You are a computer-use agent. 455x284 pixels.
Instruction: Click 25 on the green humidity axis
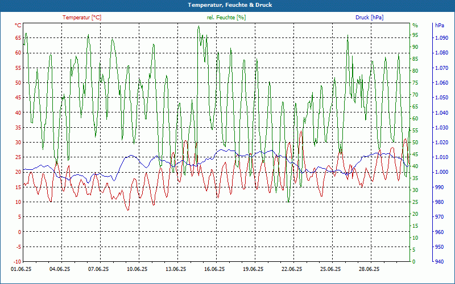click(415, 202)
